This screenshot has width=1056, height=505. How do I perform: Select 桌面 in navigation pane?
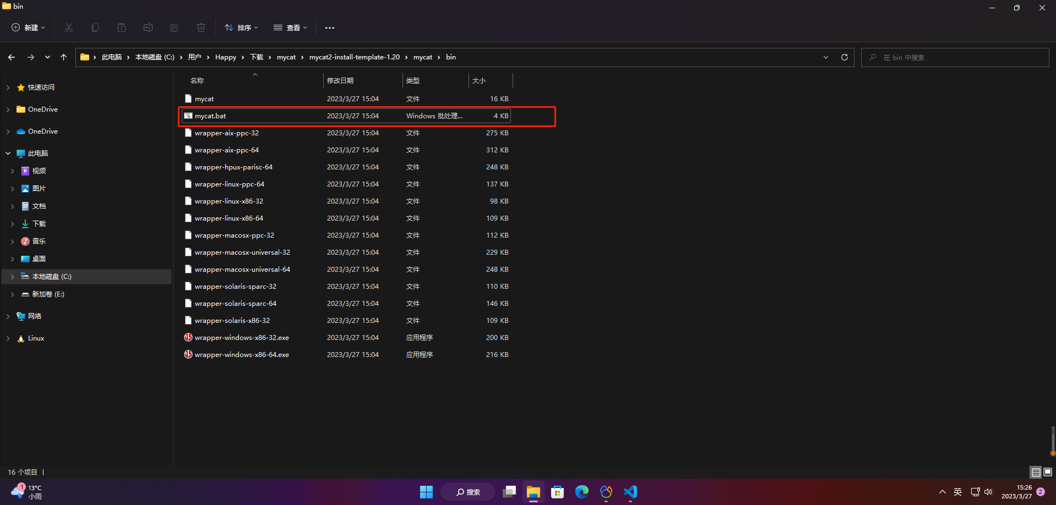pos(39,259)
